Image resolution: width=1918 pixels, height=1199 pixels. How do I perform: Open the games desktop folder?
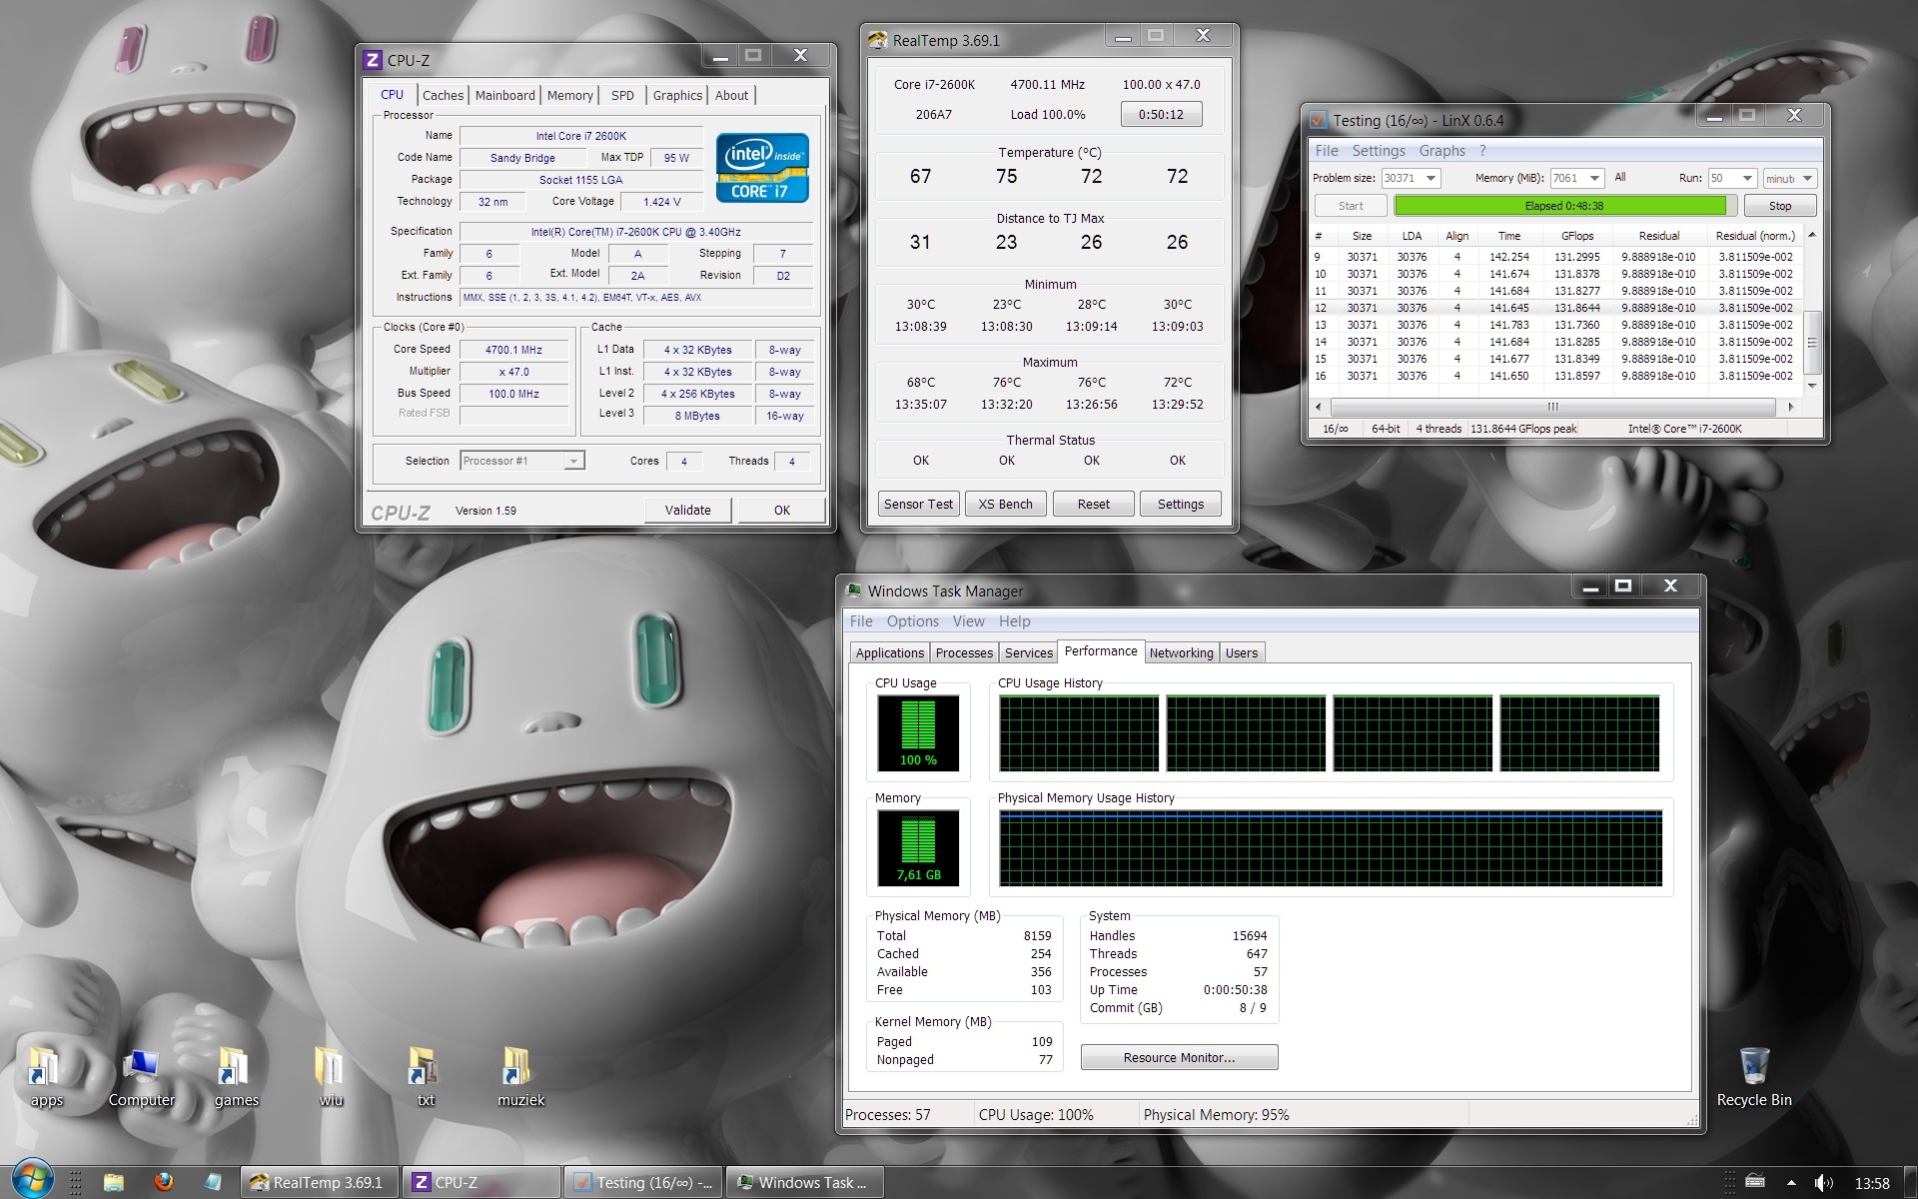236,1077
